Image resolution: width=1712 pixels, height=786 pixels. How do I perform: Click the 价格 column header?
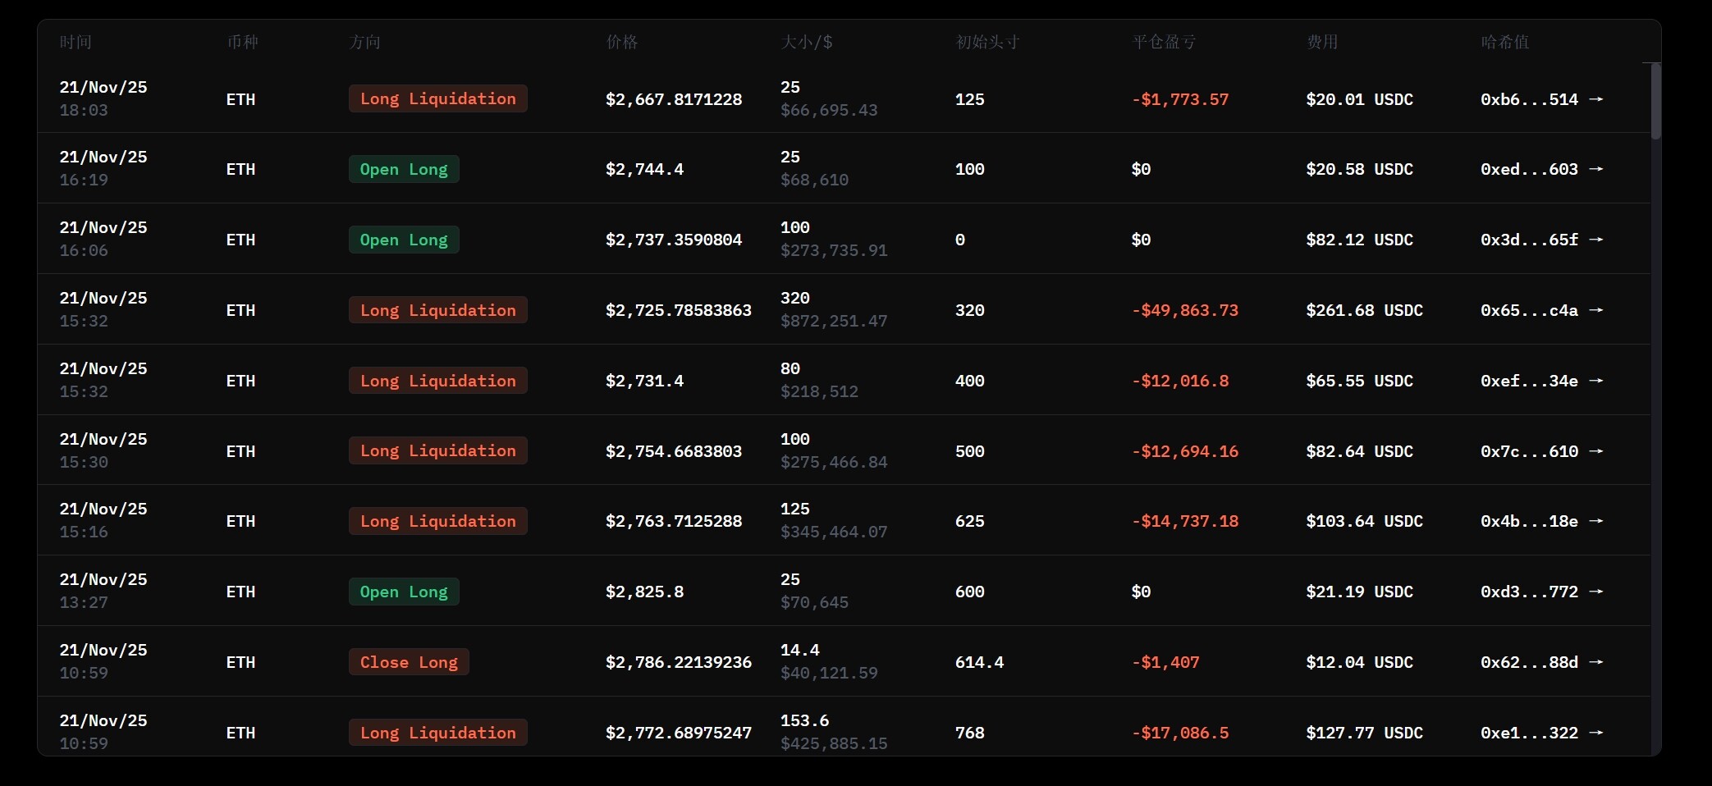[x=621, y=42]
